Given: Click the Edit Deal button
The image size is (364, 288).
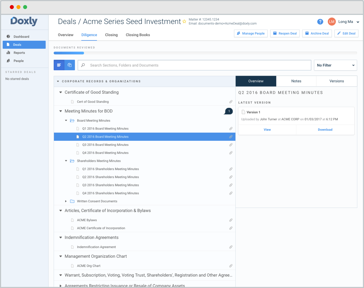Looking at the screenshot, I should [346, 34].
